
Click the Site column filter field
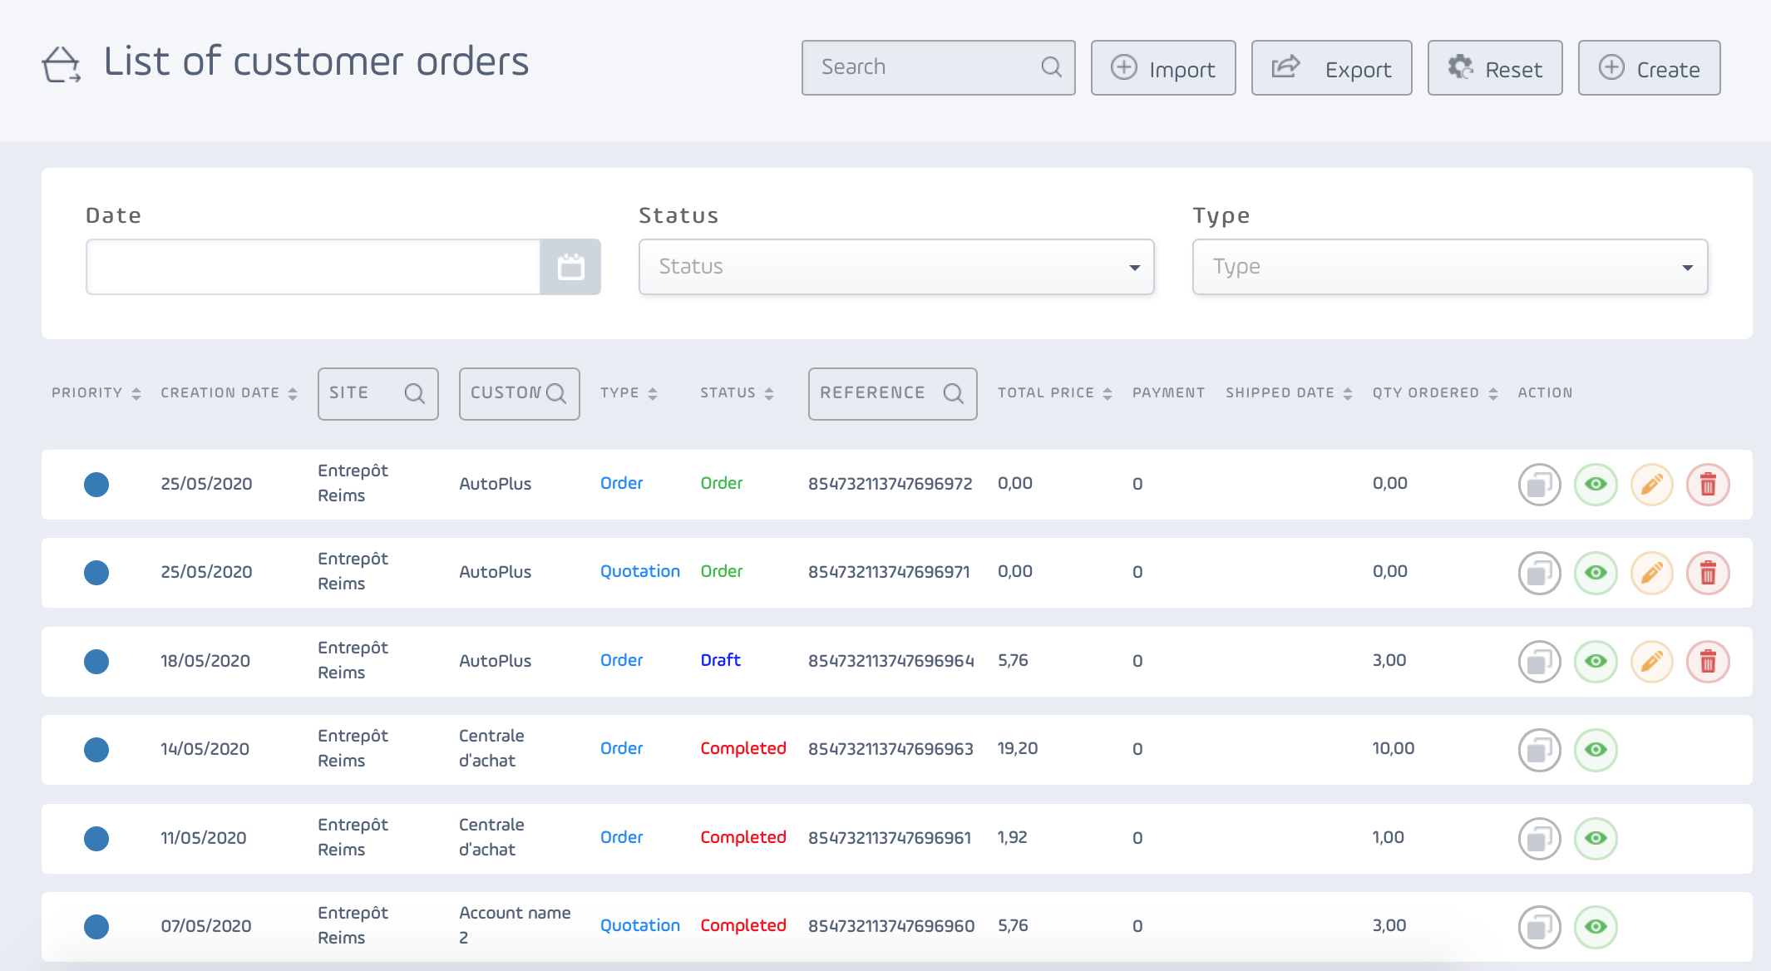377,393
